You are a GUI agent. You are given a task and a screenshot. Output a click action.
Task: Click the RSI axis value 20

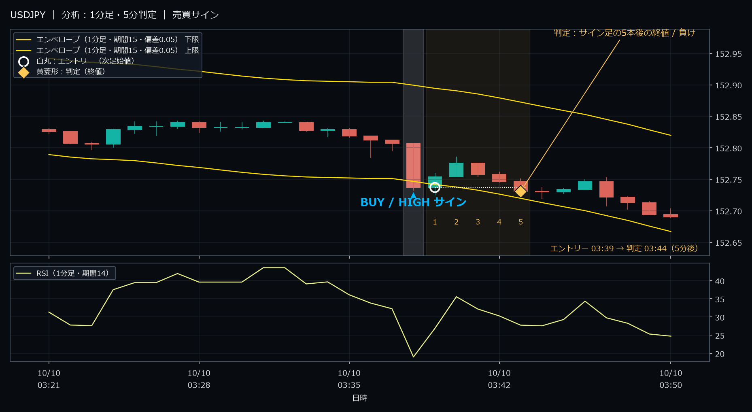(720, 354)
